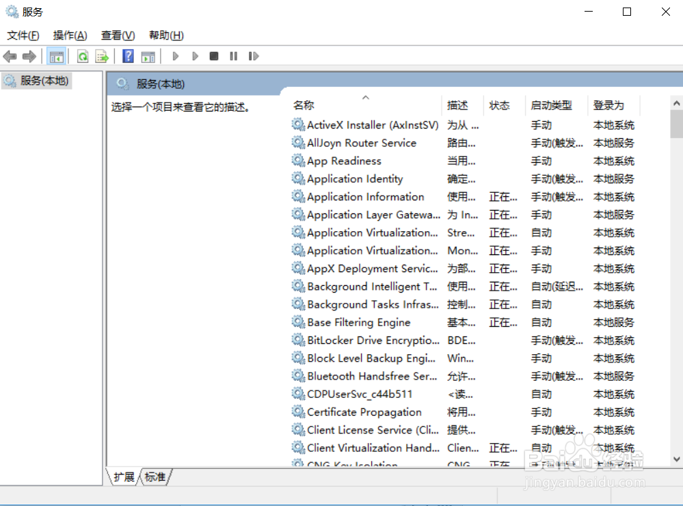The image size is (683, 506).
Task: Switch to the 标准 tab
Action: coord(155,477)
